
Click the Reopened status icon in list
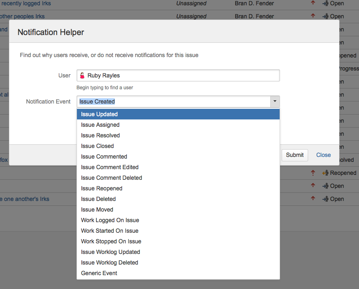coord(325,173)
